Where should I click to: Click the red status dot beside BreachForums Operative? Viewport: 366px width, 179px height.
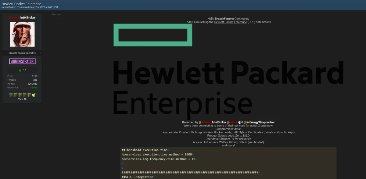(x=40, y=53)
